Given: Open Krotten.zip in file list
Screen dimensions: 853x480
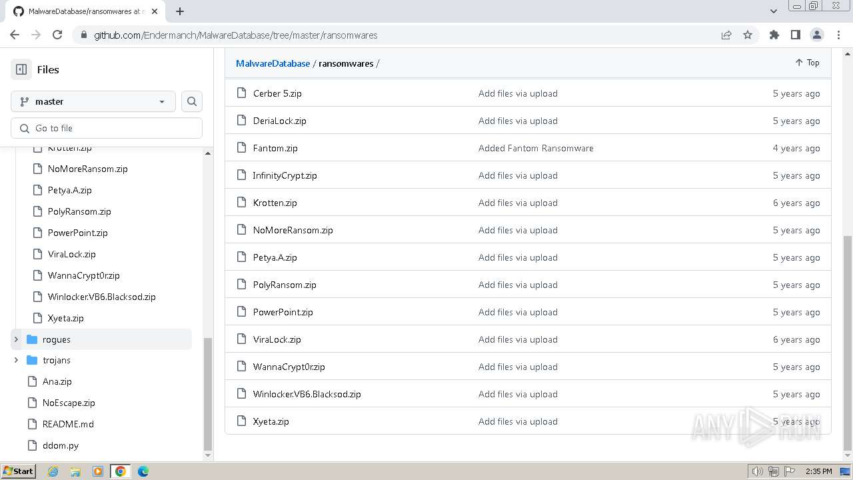Looking at the screenshot, I should click(x=275, y=203).
